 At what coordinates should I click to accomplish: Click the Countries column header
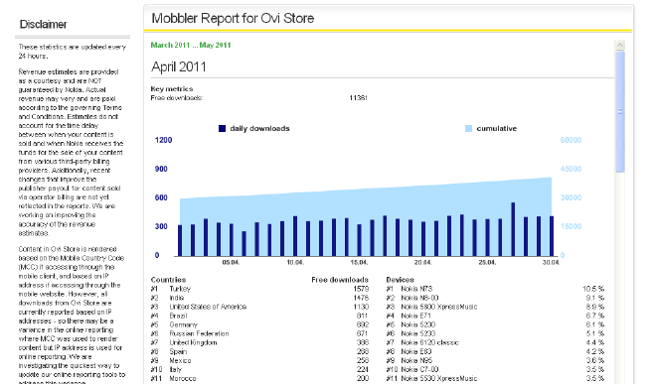click(x=168, y=280)
